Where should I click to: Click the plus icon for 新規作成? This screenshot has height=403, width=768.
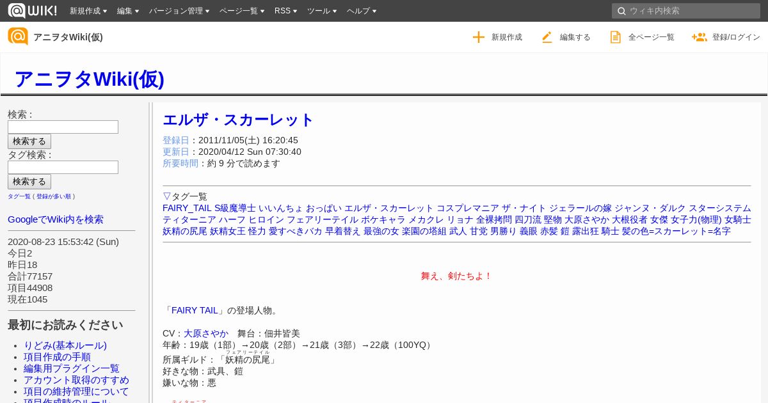tap(479, 37)
